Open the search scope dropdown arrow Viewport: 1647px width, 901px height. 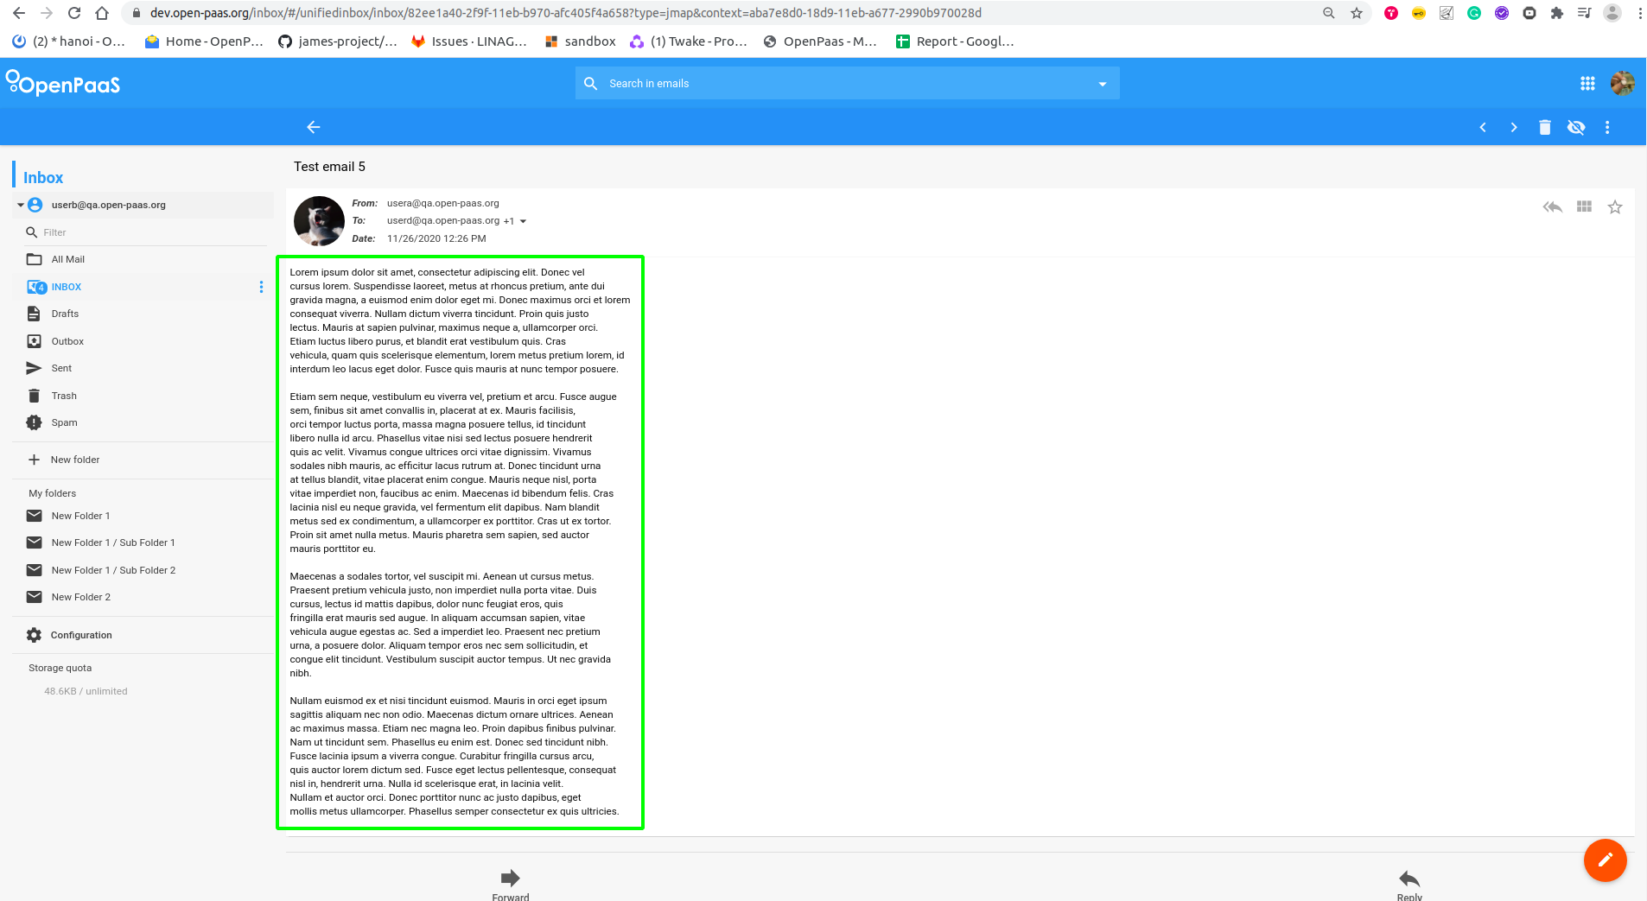point(1102,83)
